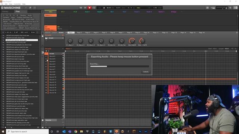Screen dimensions: 239x134
Task: Switch to the SOUND channel tab
Action: (x=61, y=32)
